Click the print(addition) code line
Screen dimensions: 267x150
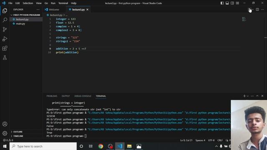[67, 52]
